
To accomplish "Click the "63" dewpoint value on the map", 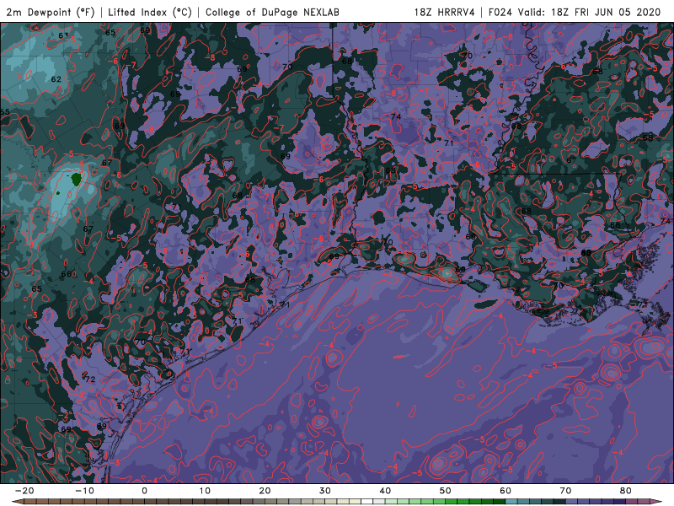I will tap(64, 35).
